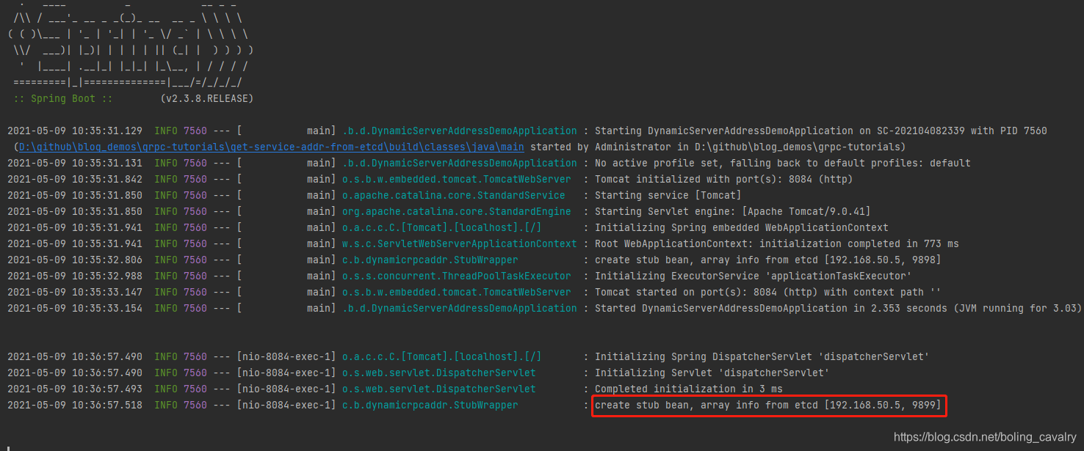The image size is (1084, 451).
Task: Select the Starting service [Tomcat] log entry
Action: click(x=668, y=195)
